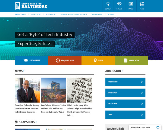Click the graduation cap Programs icon
The height and width of the screenshot is (130, 163).
26,60
